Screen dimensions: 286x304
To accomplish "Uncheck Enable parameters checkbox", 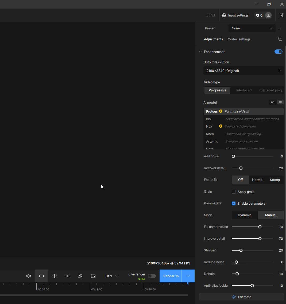I will [x=234, y=203].
